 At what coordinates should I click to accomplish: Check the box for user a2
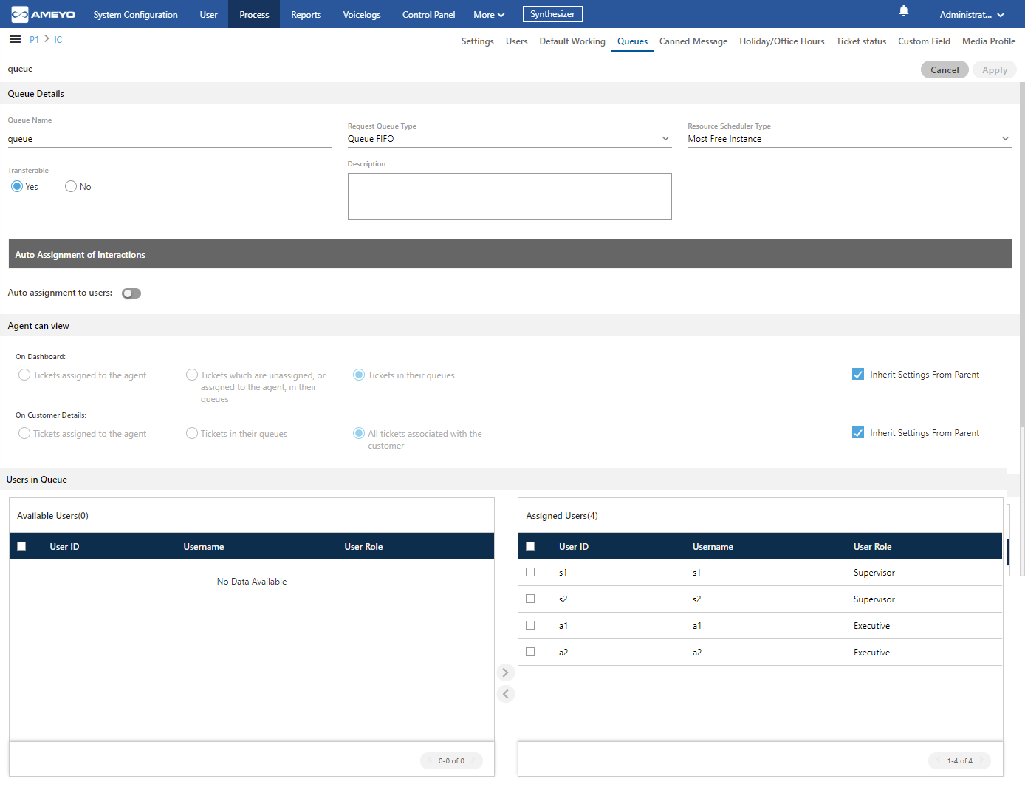(530, 653)
